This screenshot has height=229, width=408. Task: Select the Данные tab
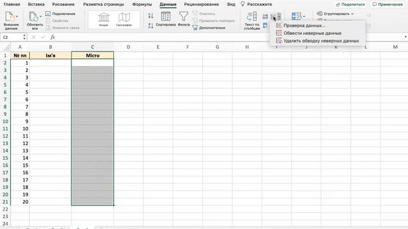168,4
